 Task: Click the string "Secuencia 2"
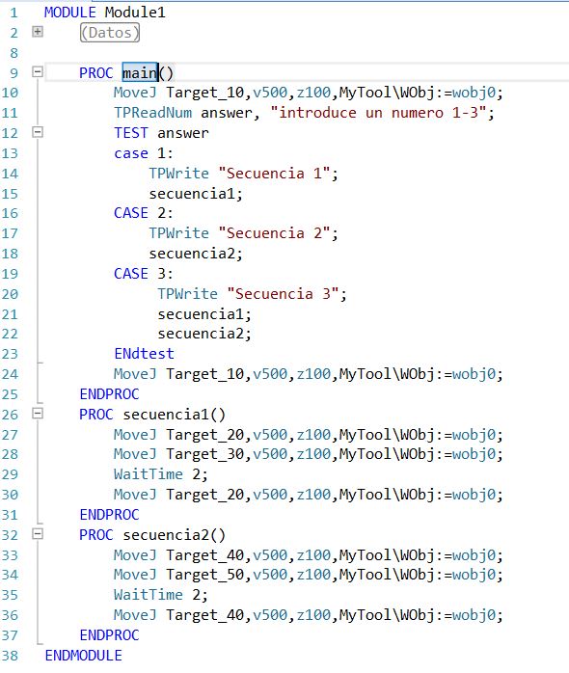[x=274, y=233]
